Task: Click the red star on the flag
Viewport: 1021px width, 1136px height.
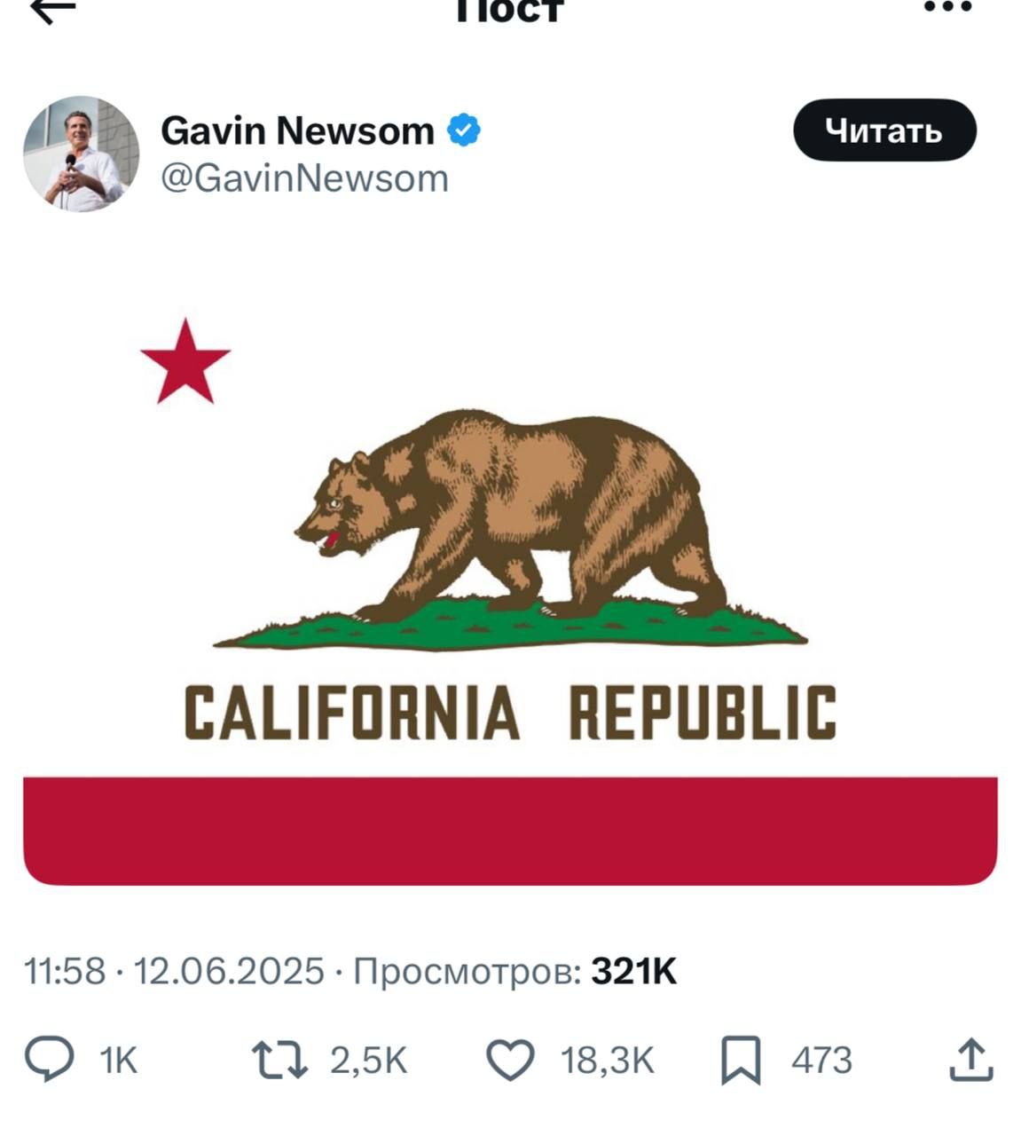Action: coord(185,362)
